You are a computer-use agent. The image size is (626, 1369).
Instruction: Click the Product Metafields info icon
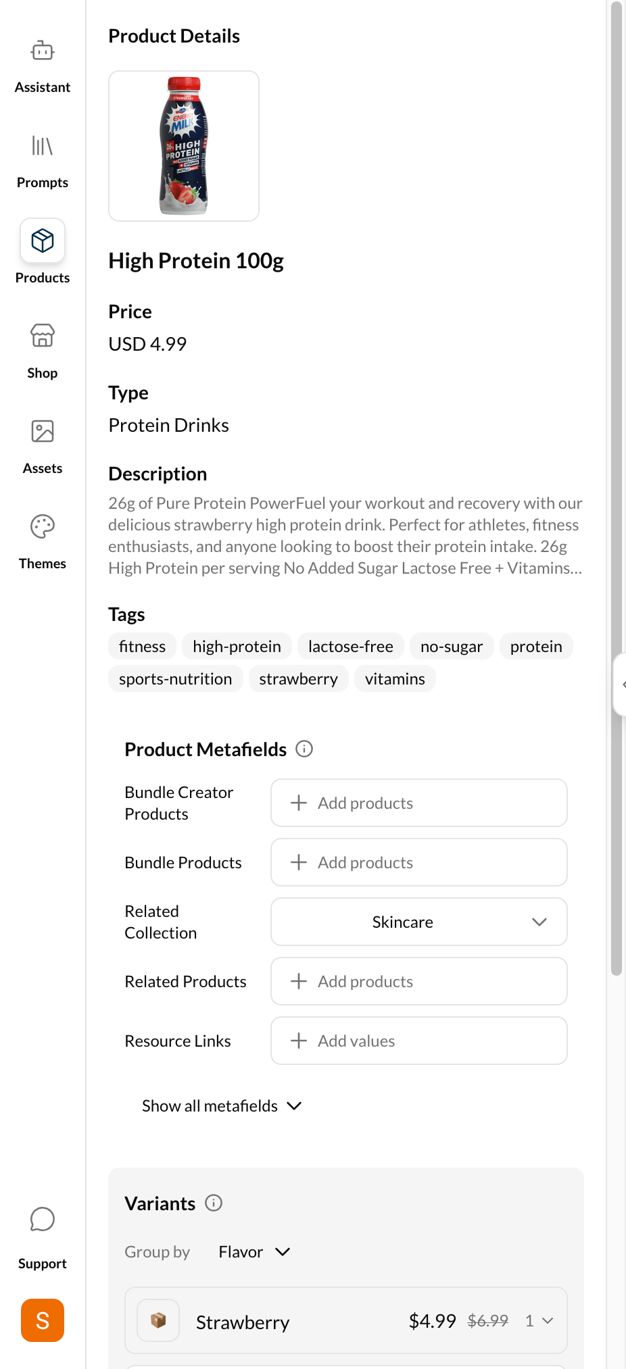(305, 749)
